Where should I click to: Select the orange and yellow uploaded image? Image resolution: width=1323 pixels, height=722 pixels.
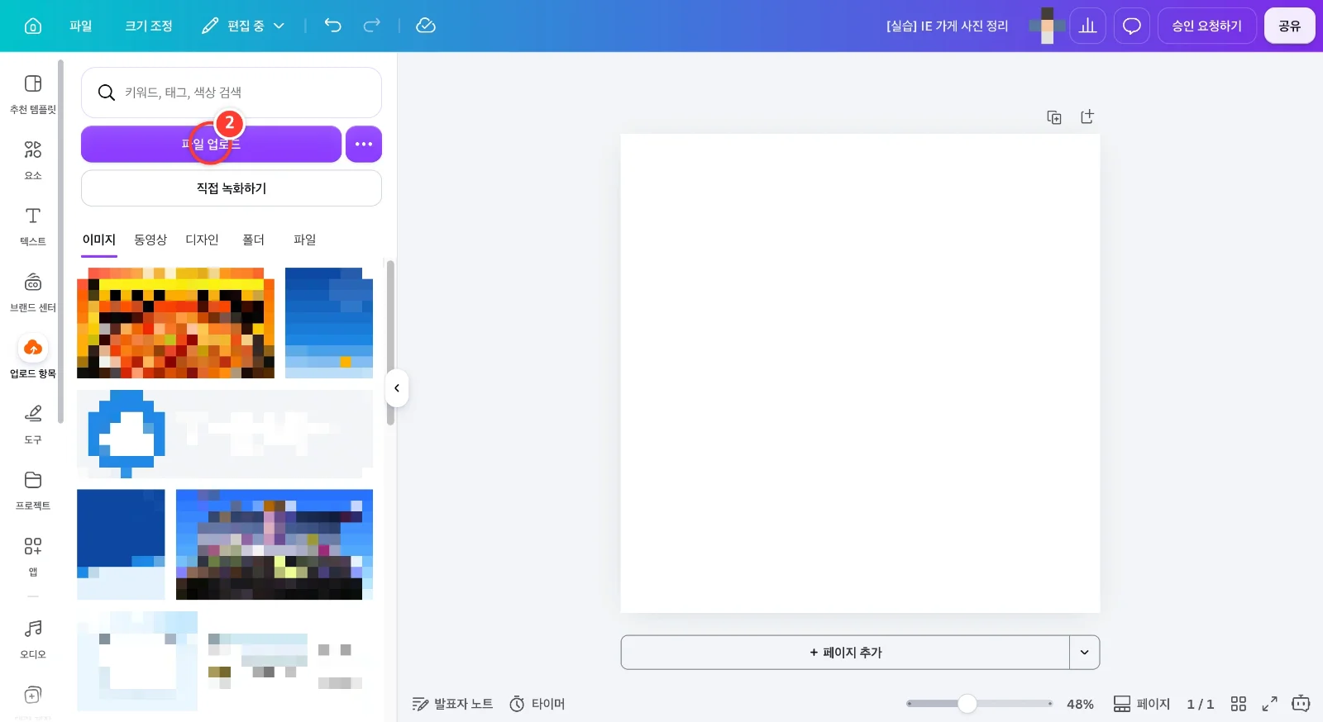click(175, 323)
